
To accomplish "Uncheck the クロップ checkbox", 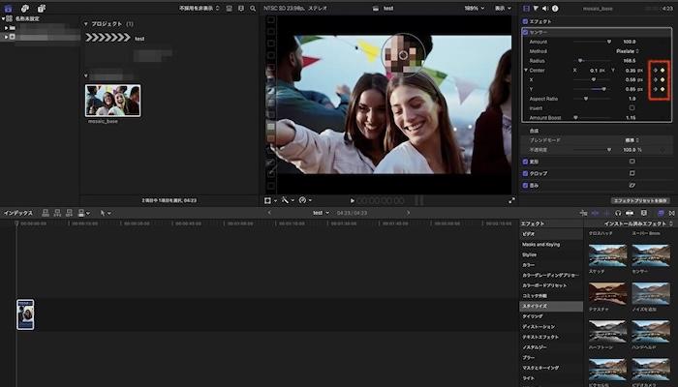I will tap(526, 172).
